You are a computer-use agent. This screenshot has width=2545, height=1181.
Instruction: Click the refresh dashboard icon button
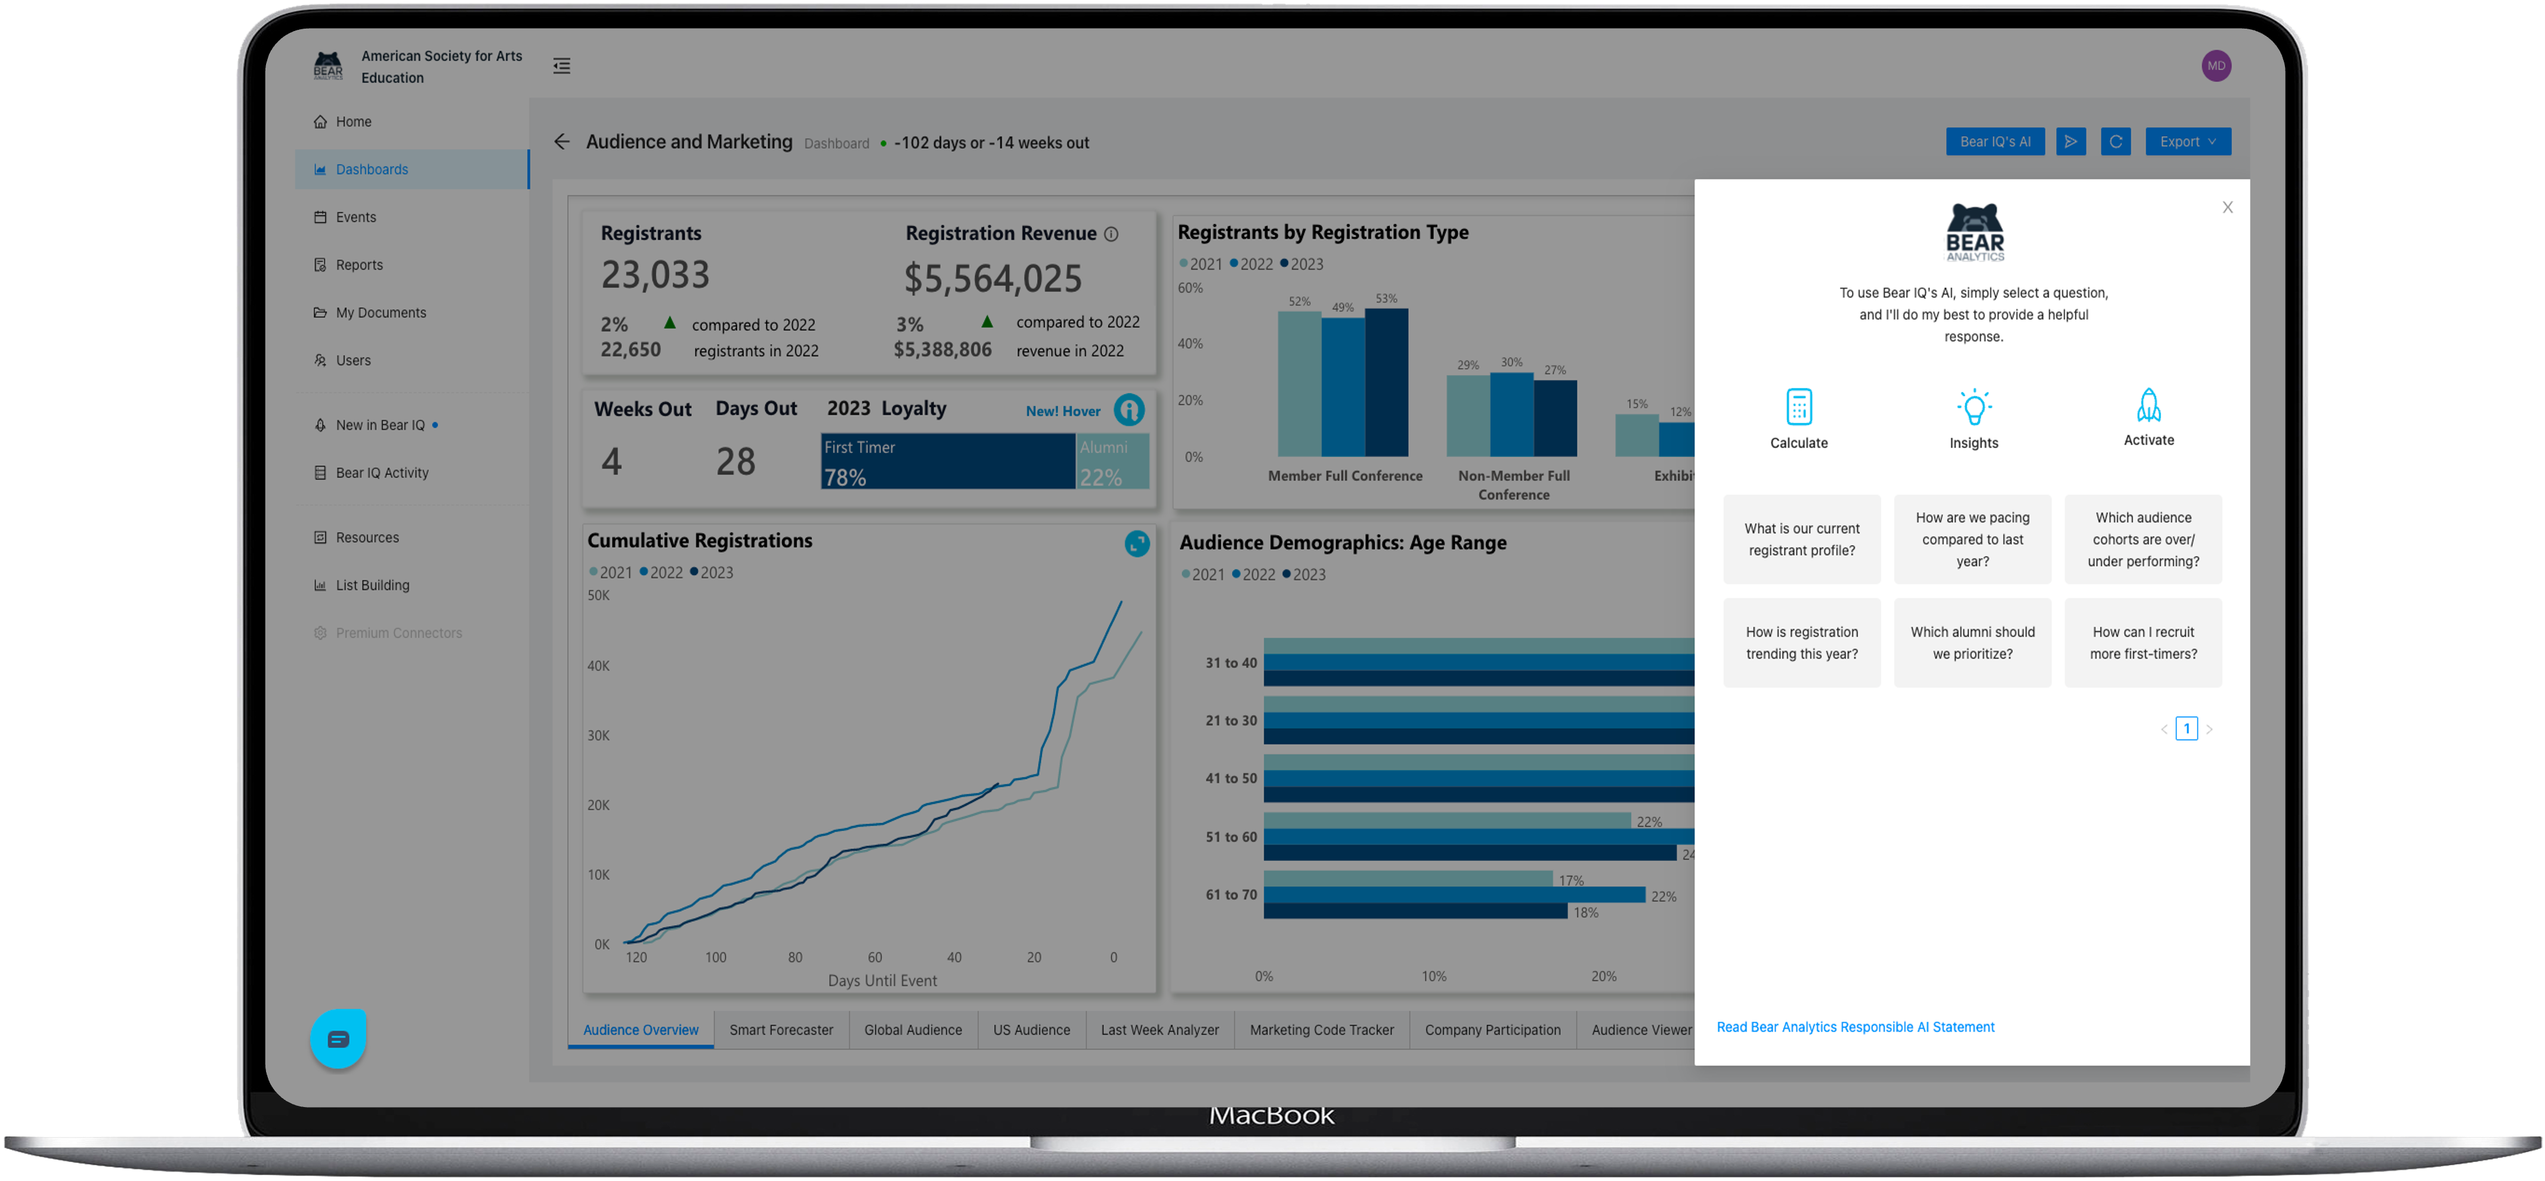point(2115,141)
